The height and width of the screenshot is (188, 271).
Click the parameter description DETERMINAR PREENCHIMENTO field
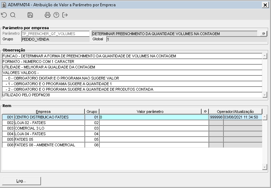pyautogui.click(x=174, y=34)
